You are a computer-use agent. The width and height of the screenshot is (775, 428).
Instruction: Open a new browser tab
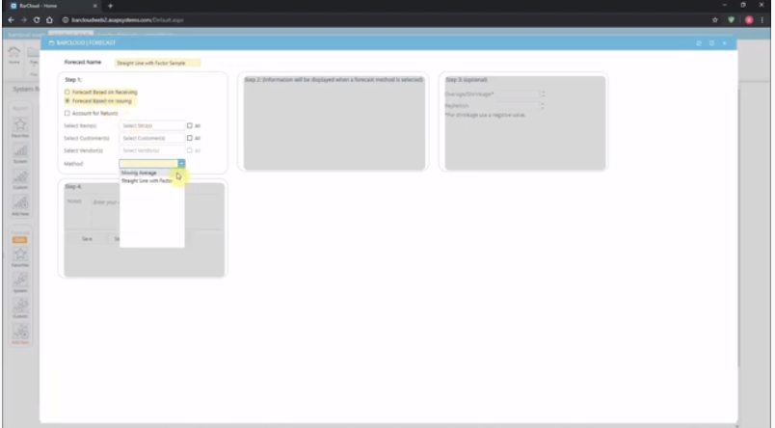click(110, 6)
